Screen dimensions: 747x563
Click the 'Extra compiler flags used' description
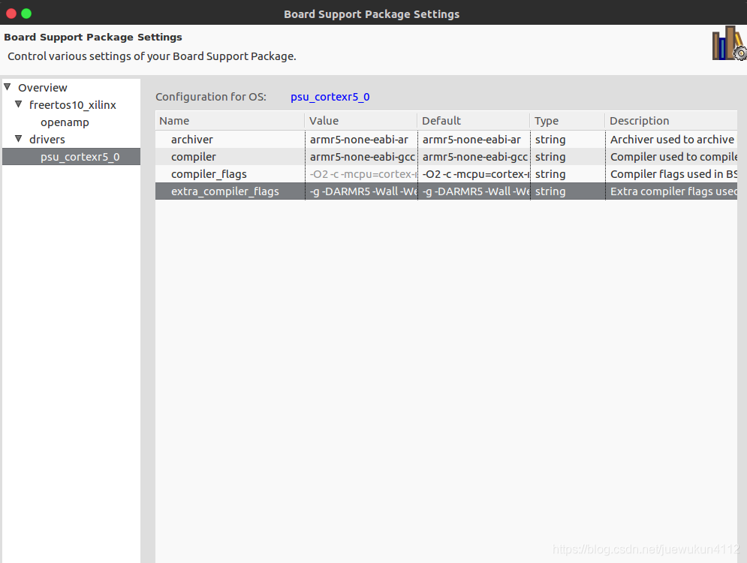pos(672,191)
